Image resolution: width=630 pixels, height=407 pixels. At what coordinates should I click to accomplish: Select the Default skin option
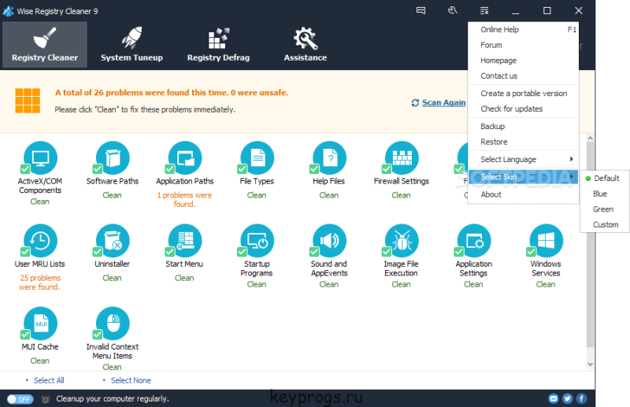604,178
